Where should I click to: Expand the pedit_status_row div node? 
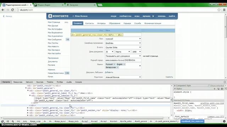28,115
